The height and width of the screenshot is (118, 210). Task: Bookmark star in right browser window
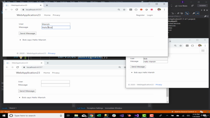pyautogui.click(x=180, y=46)
